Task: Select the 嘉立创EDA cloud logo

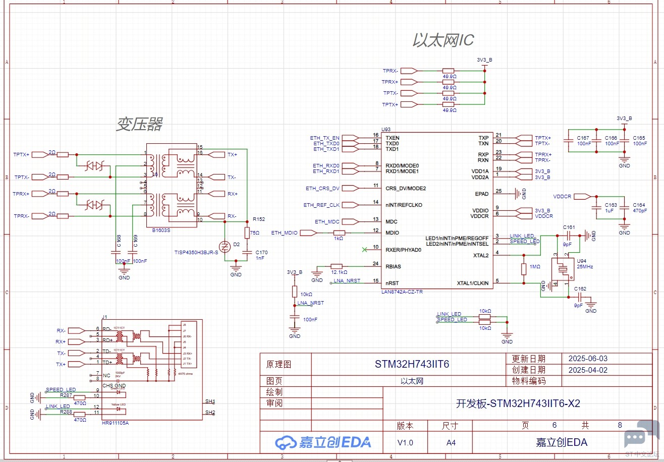Action: pyautogui.click(x=323, y=442)
